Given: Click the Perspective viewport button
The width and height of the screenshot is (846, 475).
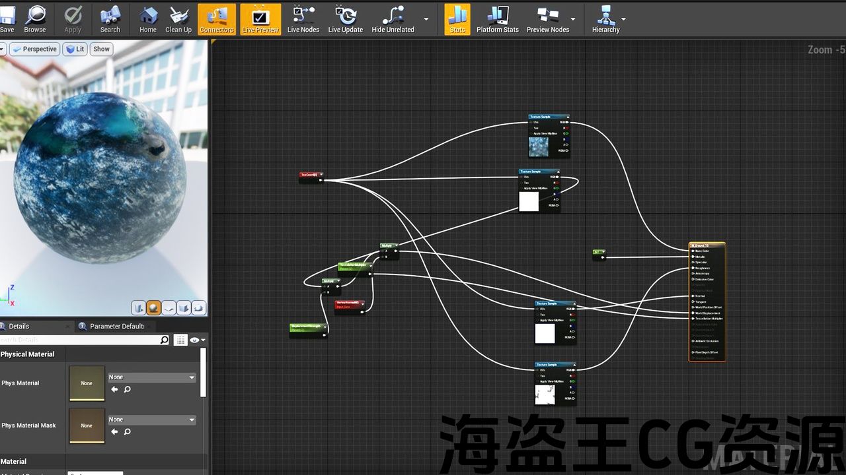Looking at the screenshot, I should (34, 49).
